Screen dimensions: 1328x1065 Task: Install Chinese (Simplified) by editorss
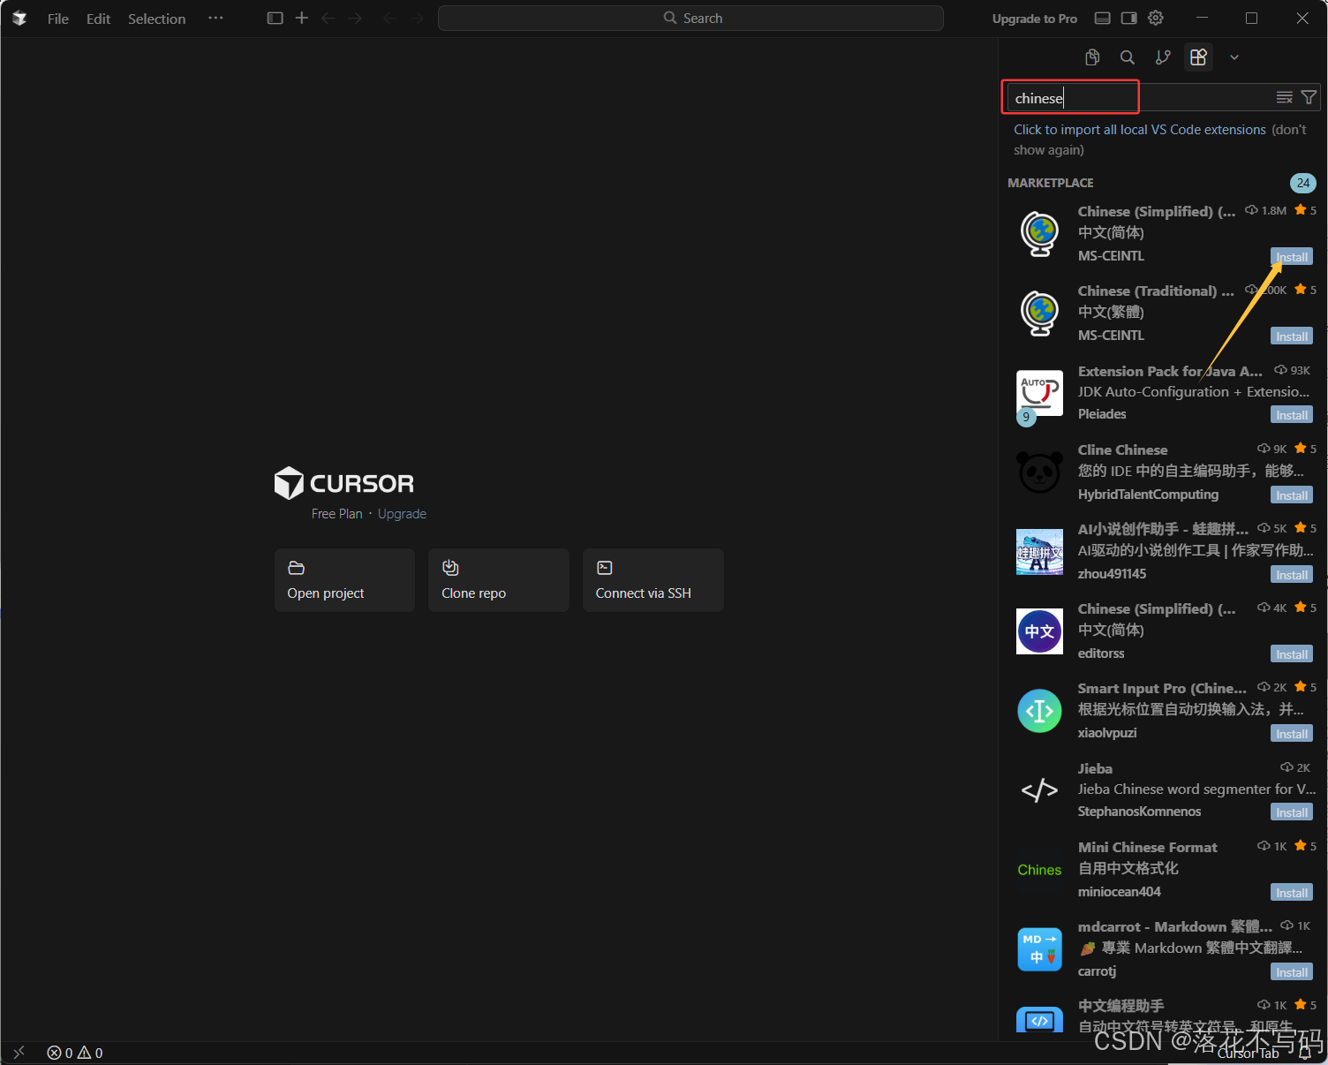(1292, 654)
